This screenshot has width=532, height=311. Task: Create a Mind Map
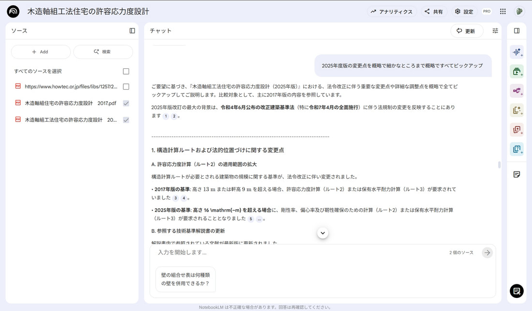click(x=517, y=91)
